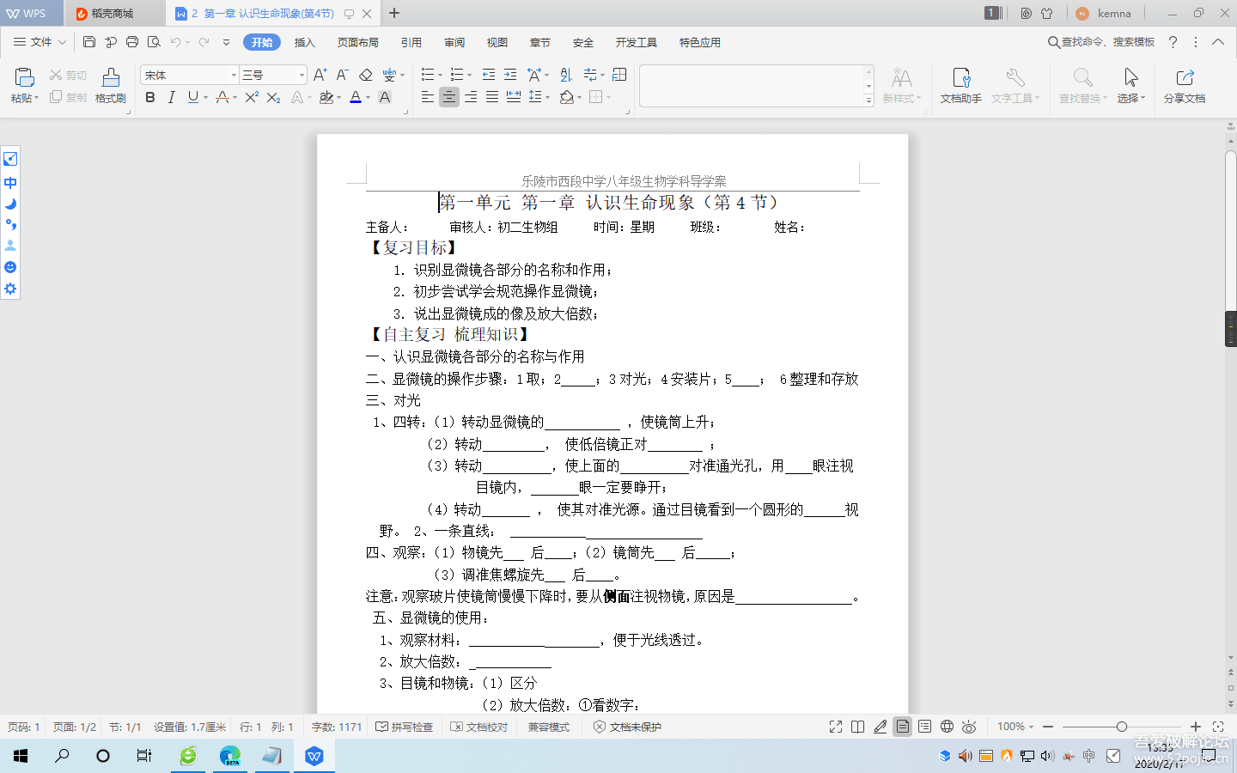Open the Insert (插入) ribbon tab
Image resolution: width=1237 pixels, height=773 pixels.
[x=304, y=42]
